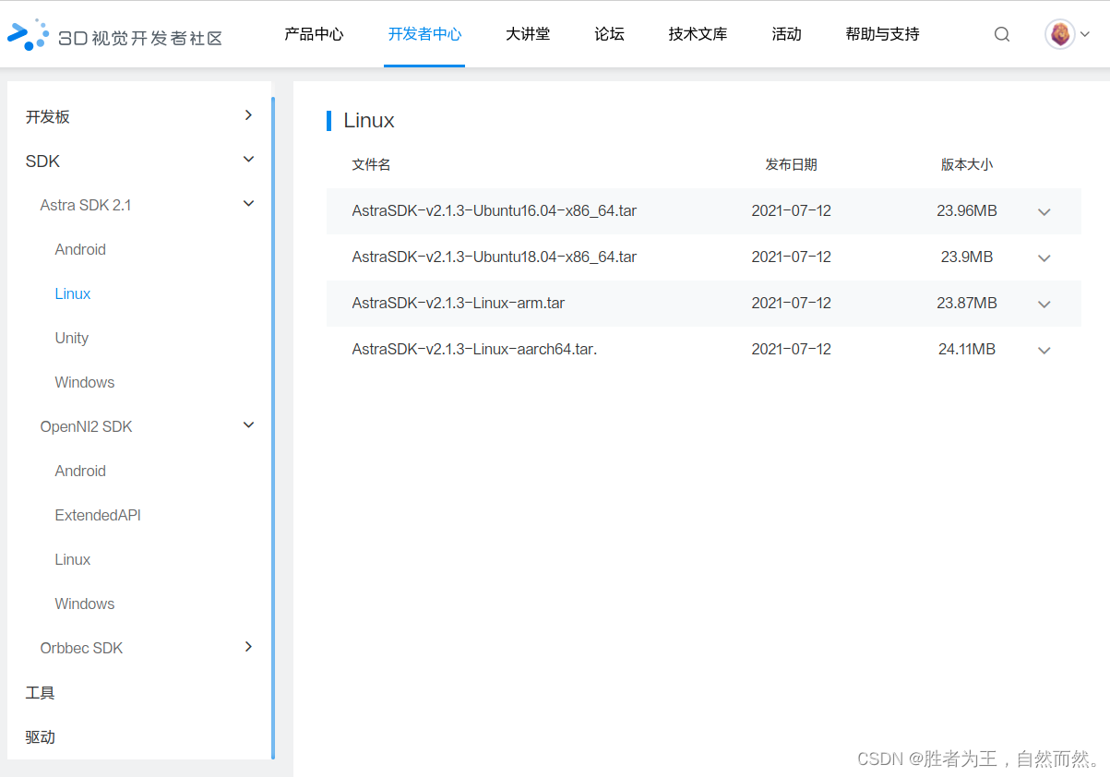Open 工具 in the sidebar
Image resolution: width=1110 pixels, height=777 pixels.
pyautogui.click(x=41, y=692)
